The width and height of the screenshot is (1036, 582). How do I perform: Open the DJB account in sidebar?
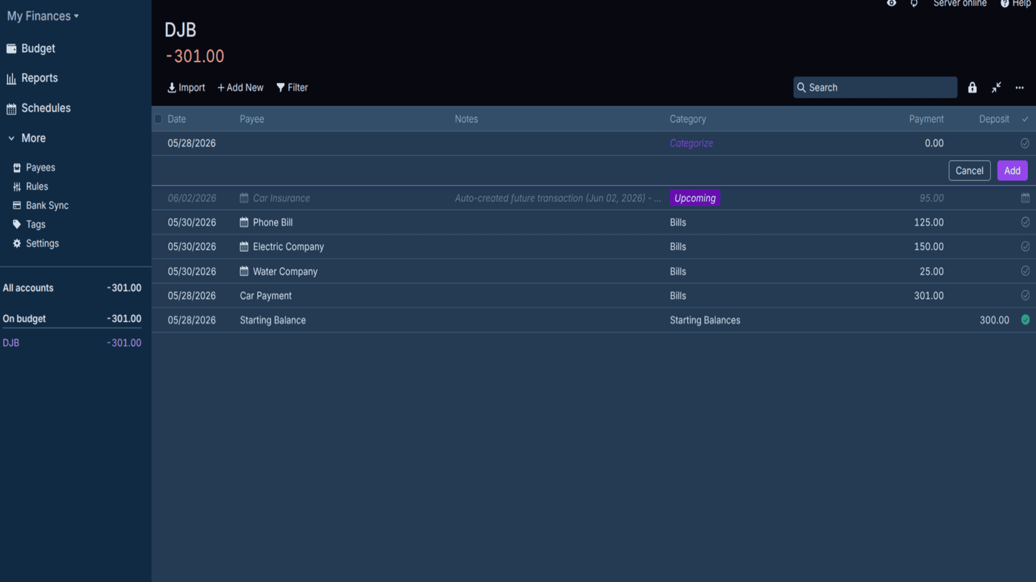click(x=72, y=342)
